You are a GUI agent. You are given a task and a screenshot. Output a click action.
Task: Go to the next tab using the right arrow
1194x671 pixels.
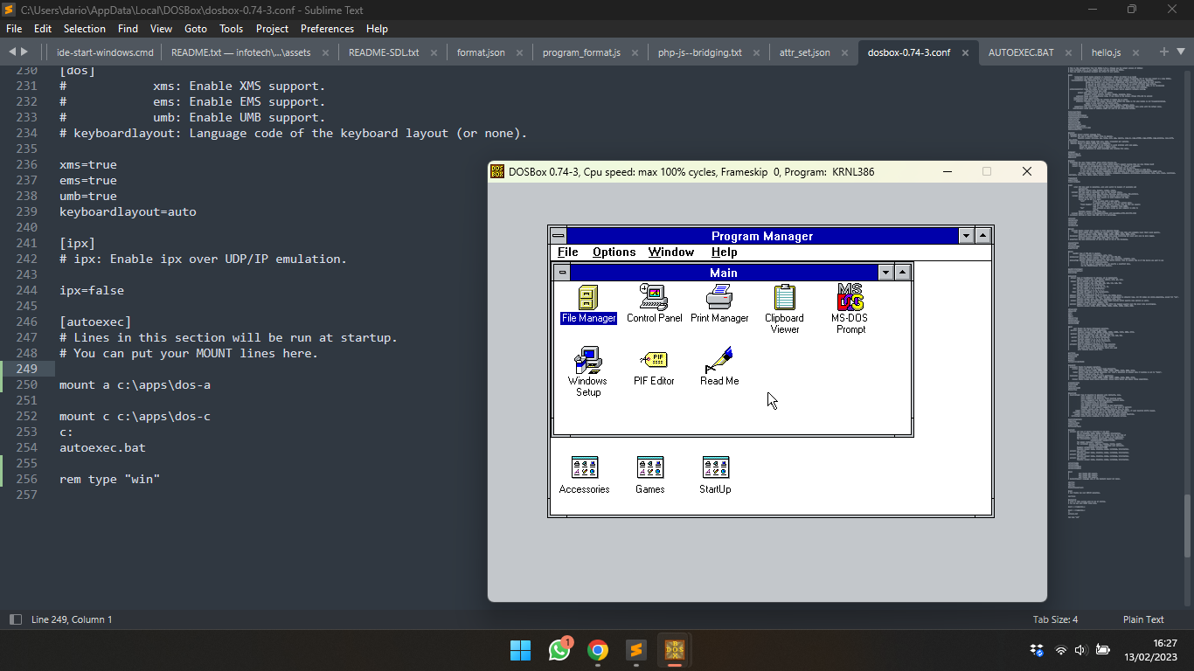24,52
